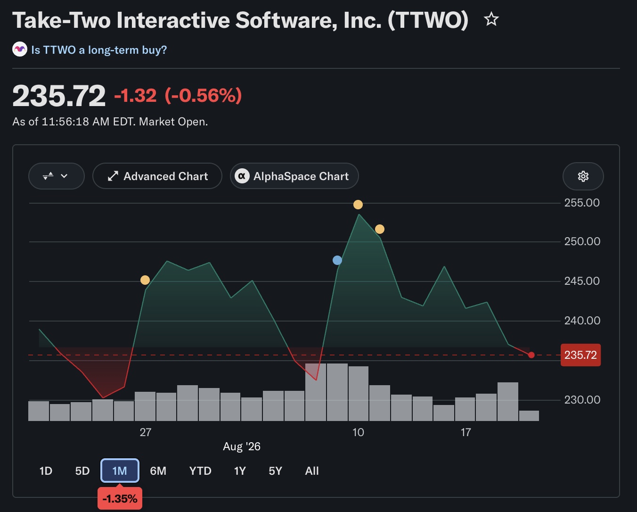The height and width of the screenshot is (512, 637).
Task: Click the 235.72 red price label on axis
Action: click(580, 355)
